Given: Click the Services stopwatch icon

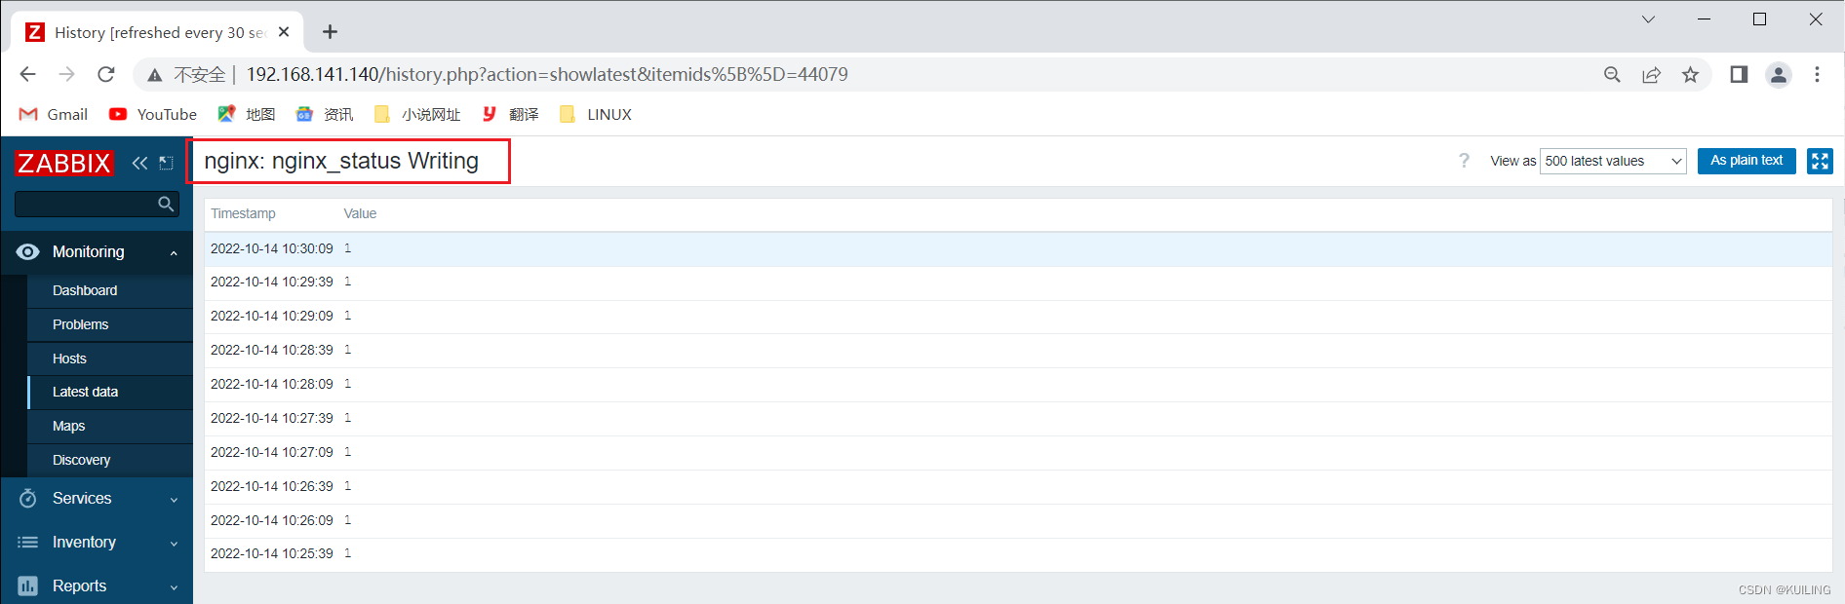Looking at the screenshot, I should (x=28, y=498).
